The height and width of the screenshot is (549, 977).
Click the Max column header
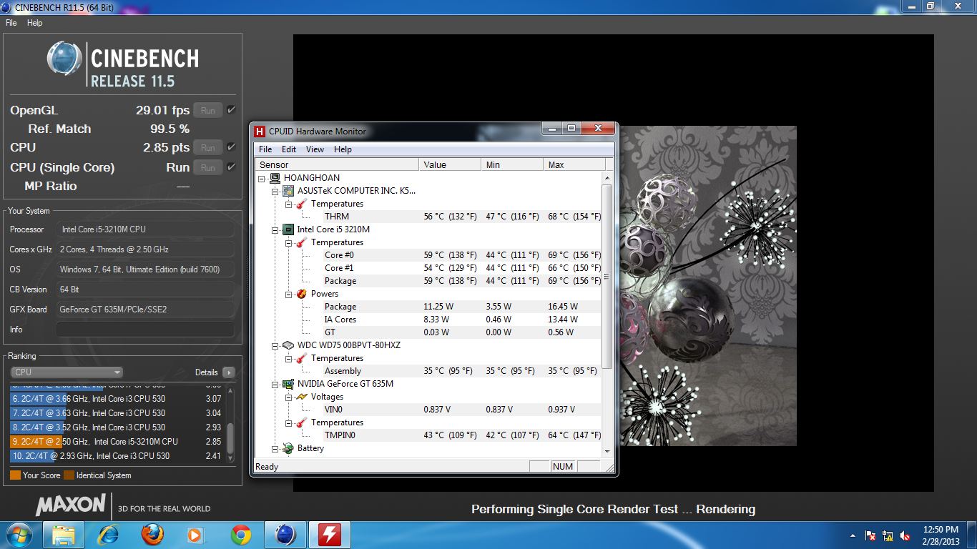tap(574, 165)
